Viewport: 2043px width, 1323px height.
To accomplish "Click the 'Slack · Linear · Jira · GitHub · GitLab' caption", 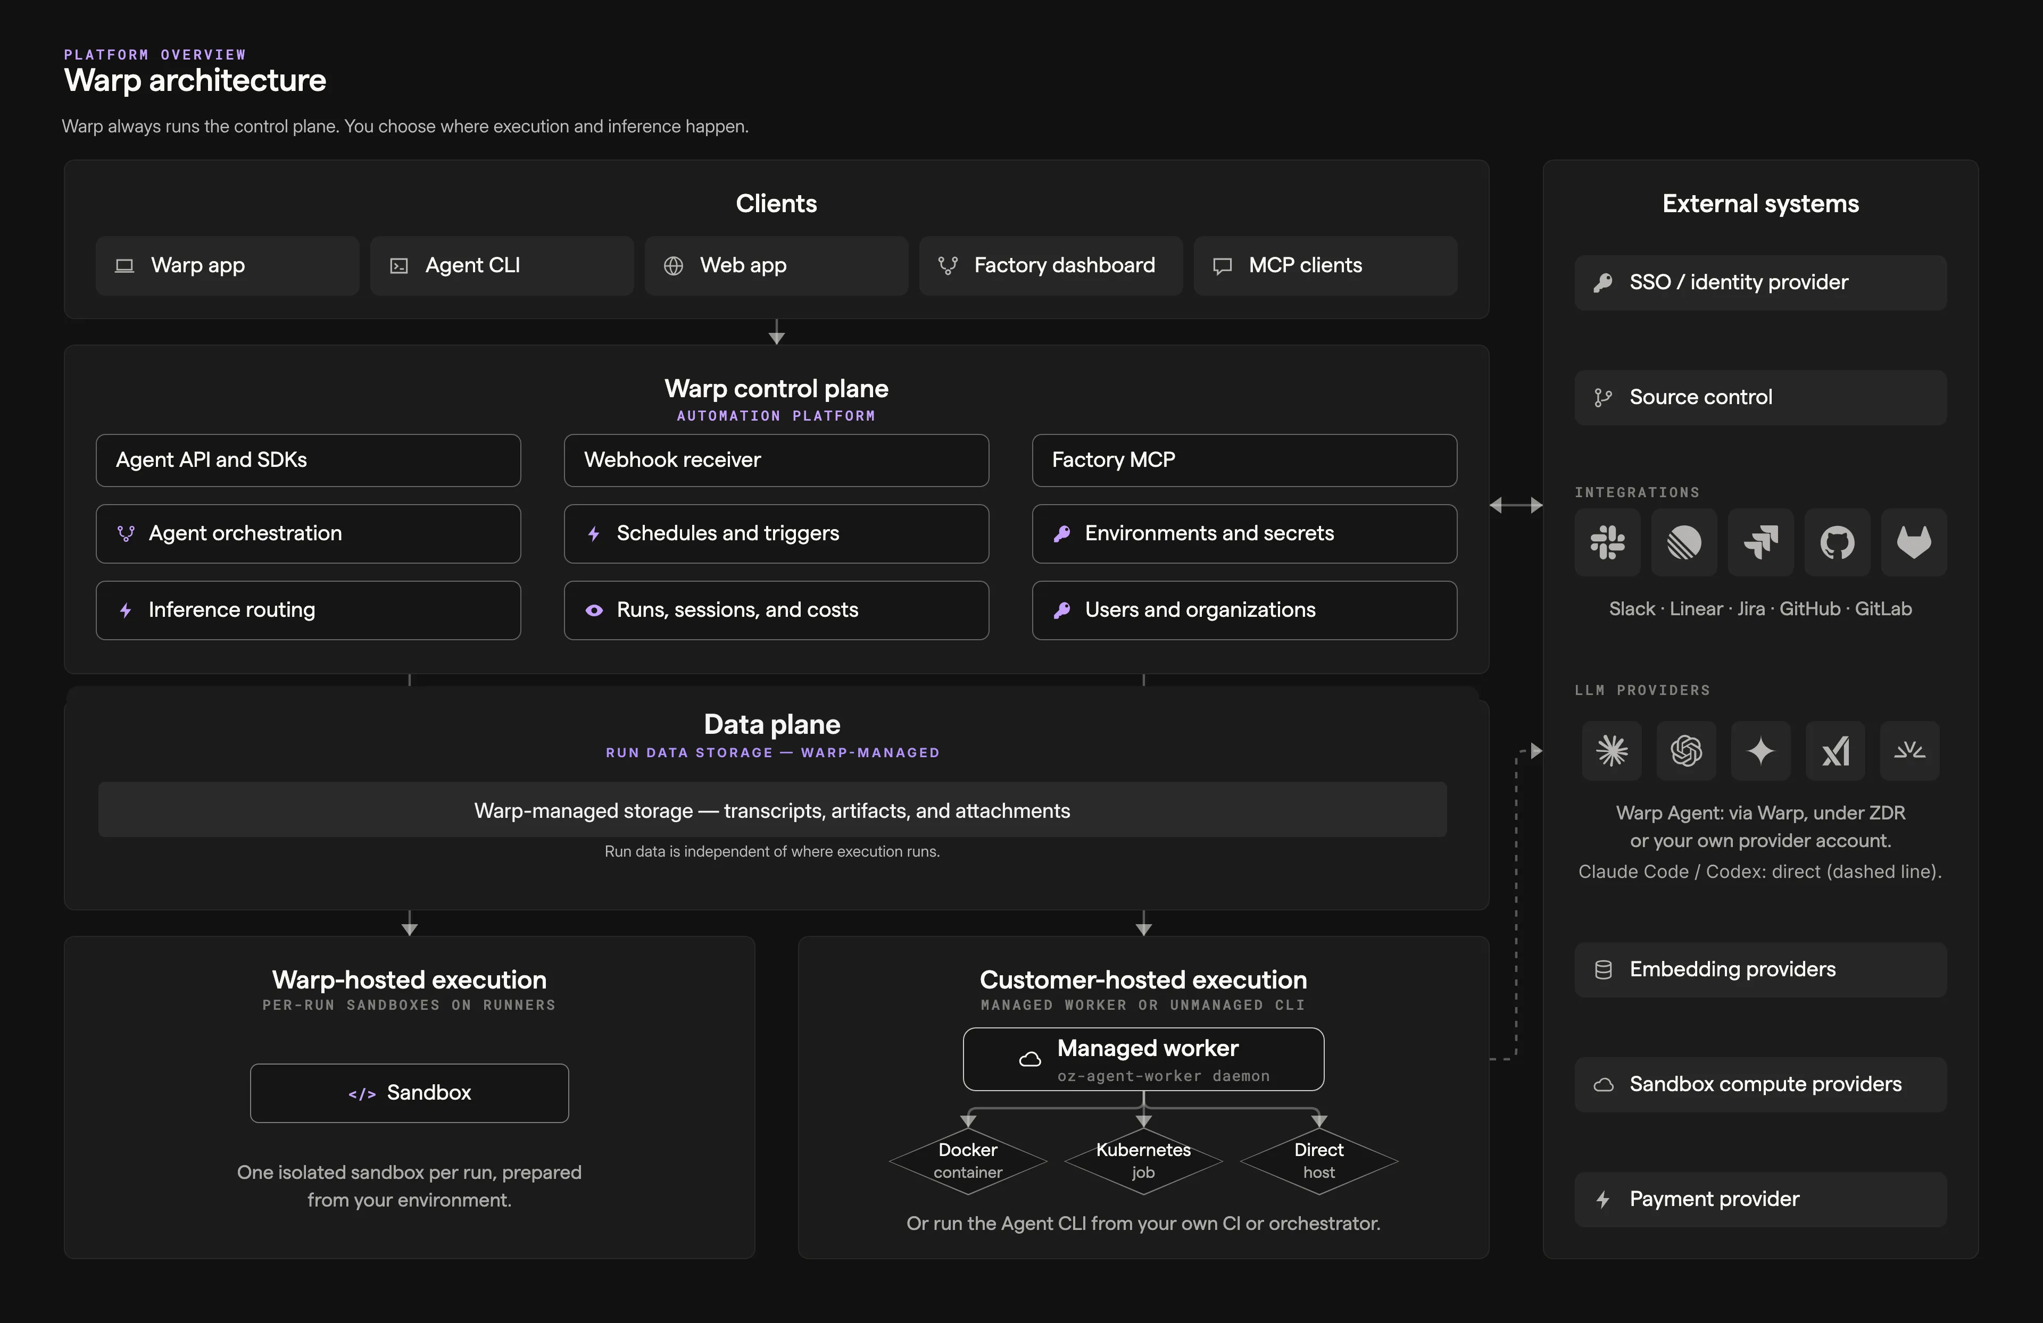I will pyautogui.click(x=1760, y=609).
